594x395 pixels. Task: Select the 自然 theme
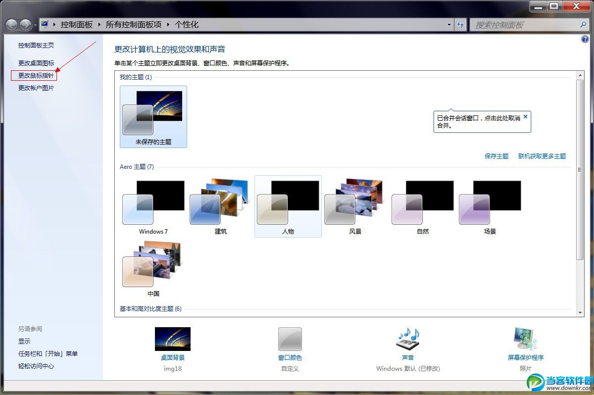point(423,206)
